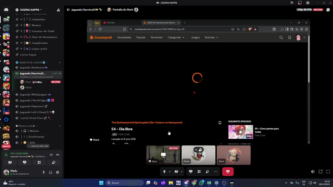Image resolution: width=333 pixels, height=187 pixels.
Task: Select Mark in the voice channel member list
Action: [28, 82]
